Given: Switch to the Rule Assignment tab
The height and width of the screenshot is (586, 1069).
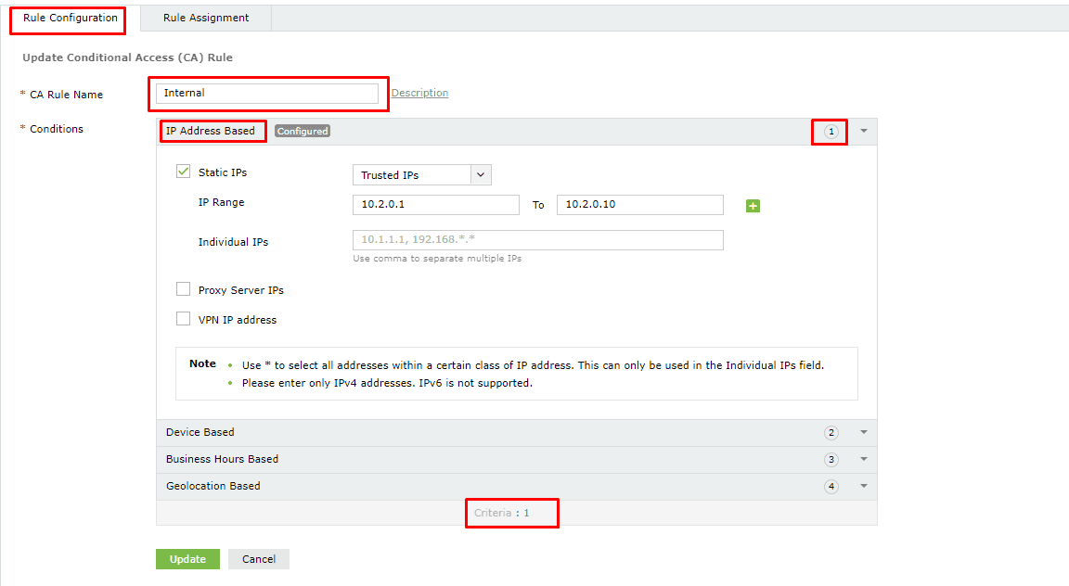Looking at the screenshot, I should [205, 18].
